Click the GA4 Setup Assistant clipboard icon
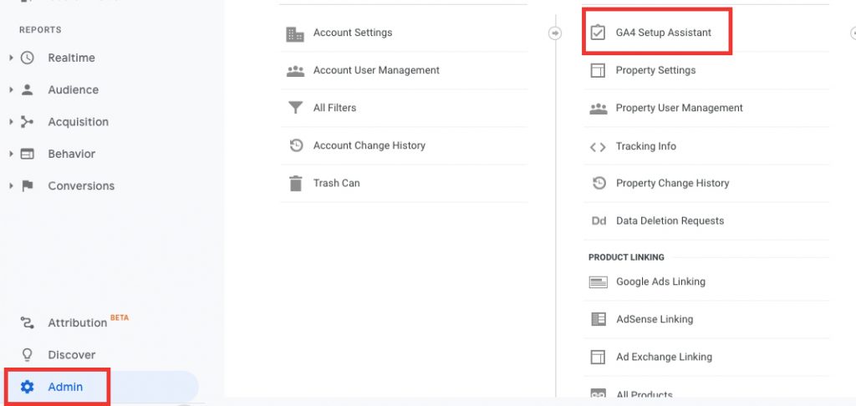 tap(598, 33)
